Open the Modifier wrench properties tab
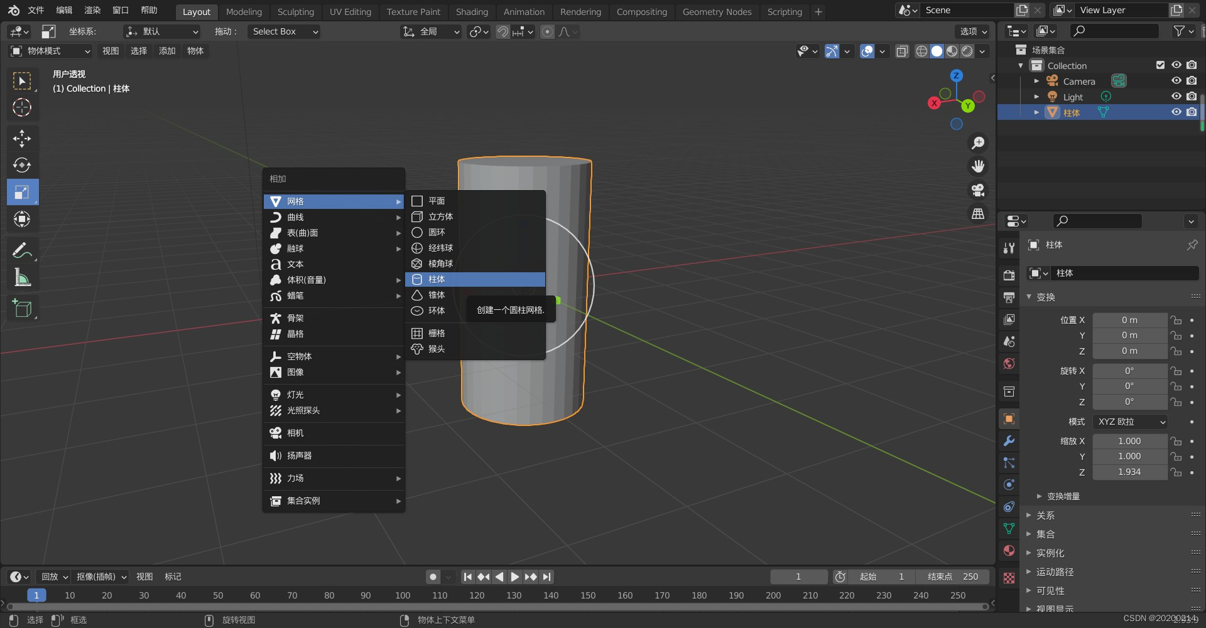This screenshot has height=628, width=1206. 1009,441
